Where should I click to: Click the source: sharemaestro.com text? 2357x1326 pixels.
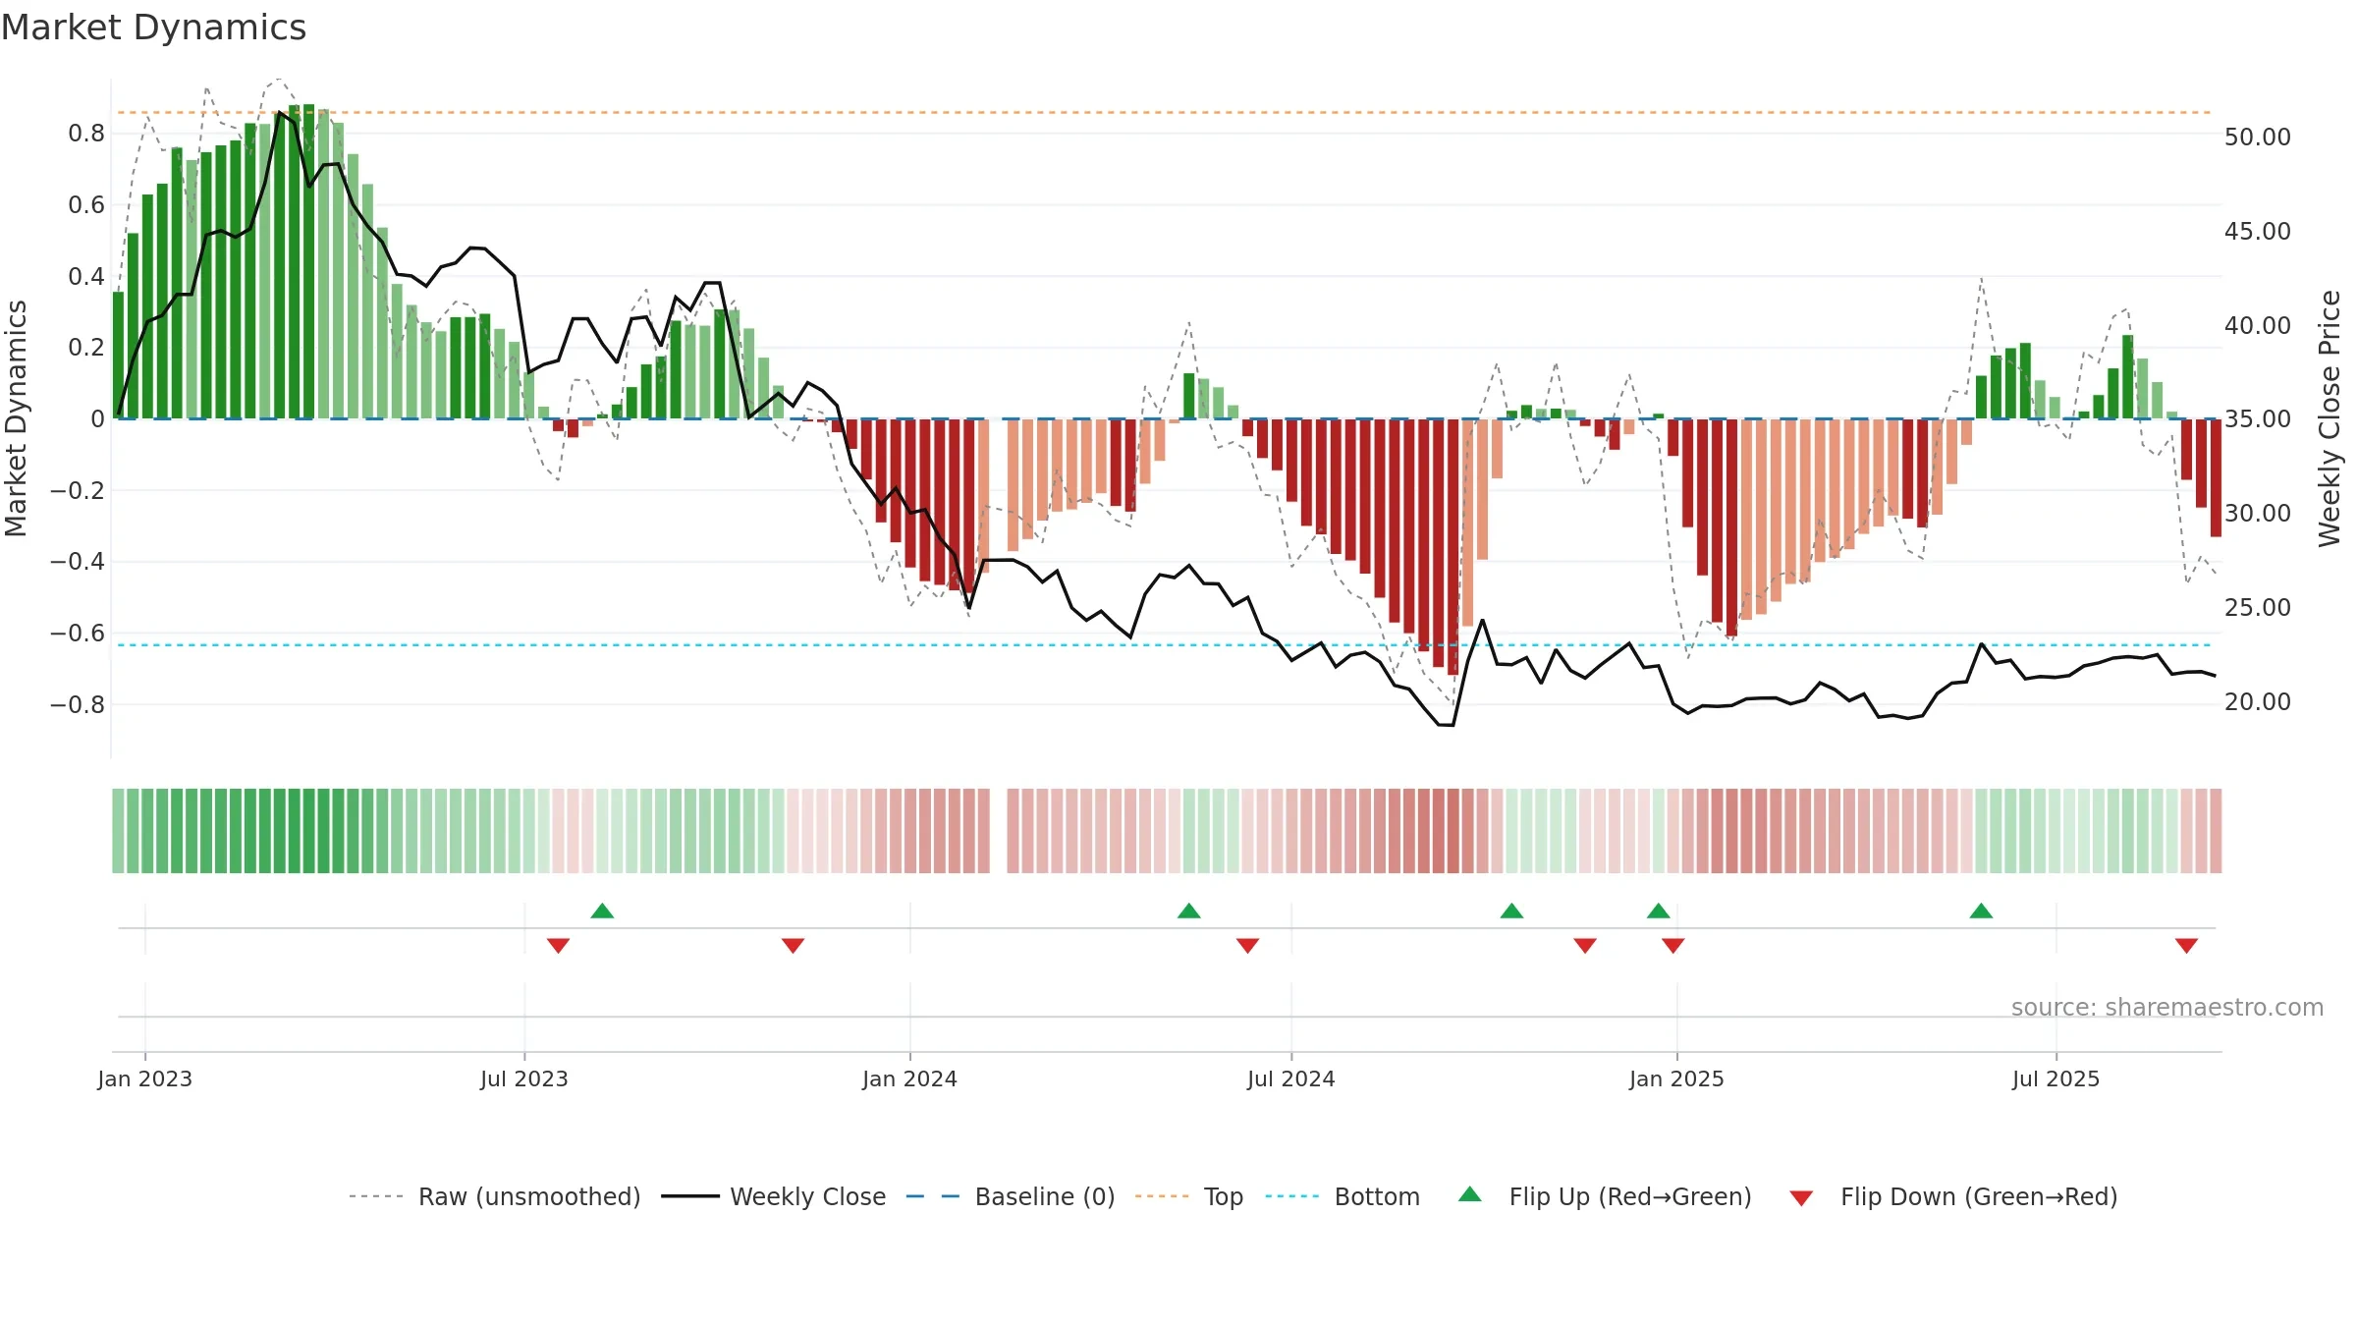click(2167, 1008)
